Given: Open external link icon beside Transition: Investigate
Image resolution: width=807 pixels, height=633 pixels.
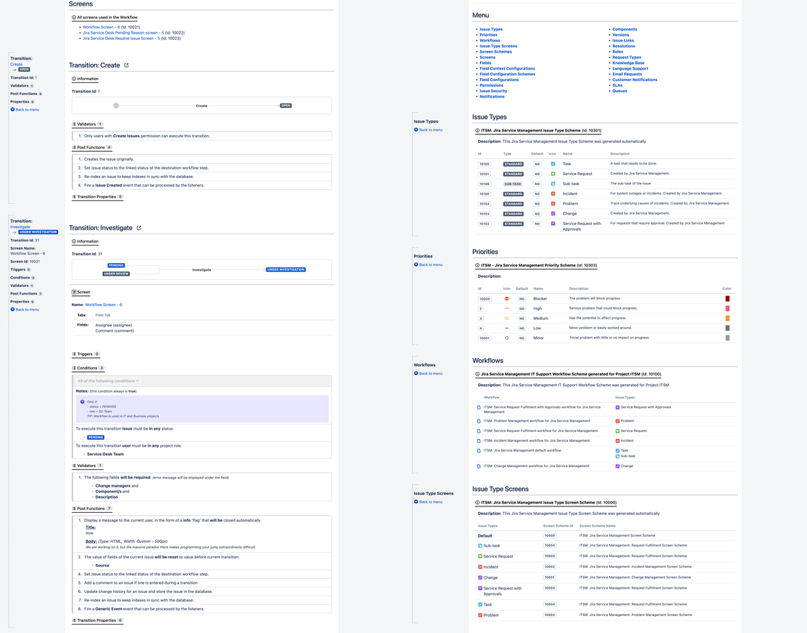Looking at the screenshot, I should pos(139,228).
